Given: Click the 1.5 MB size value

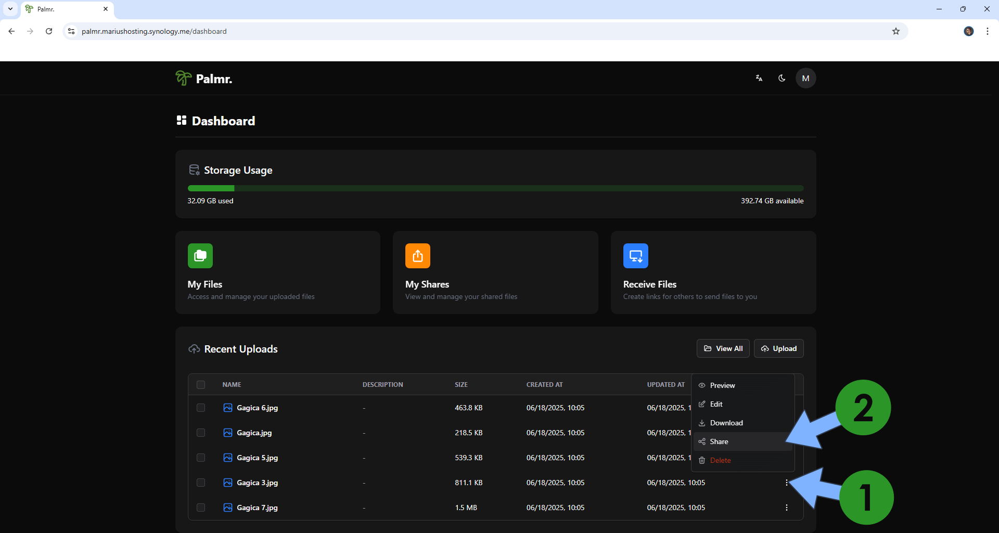Looking at the screenshot, I should 466,508.
